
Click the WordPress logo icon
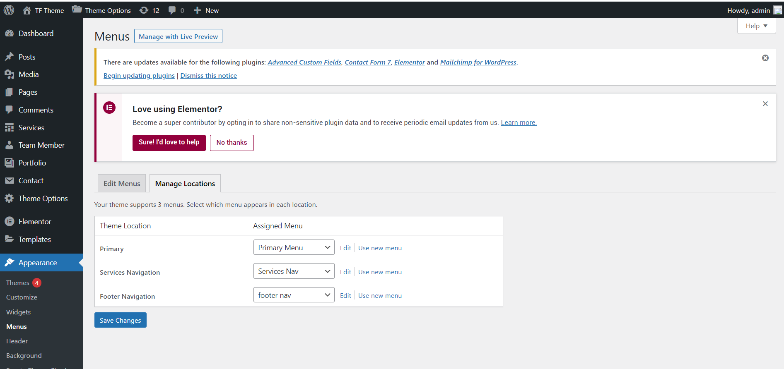[x=9, y=10]
